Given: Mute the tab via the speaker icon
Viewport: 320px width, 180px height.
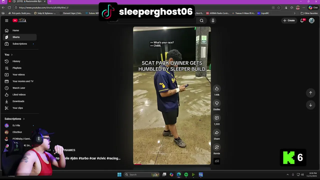Looking at the screenshot, I should click(x=14, y=1).
